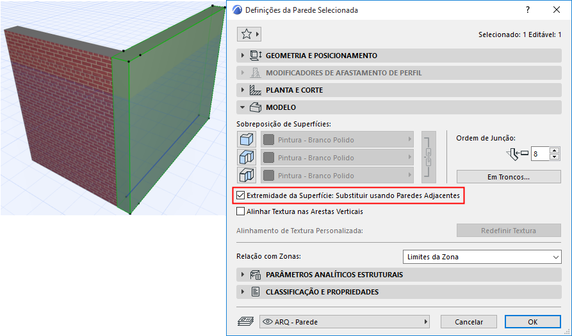Increase Ordem de Junção with the up arrow
The image size is (572, 336).
[555, 151]
